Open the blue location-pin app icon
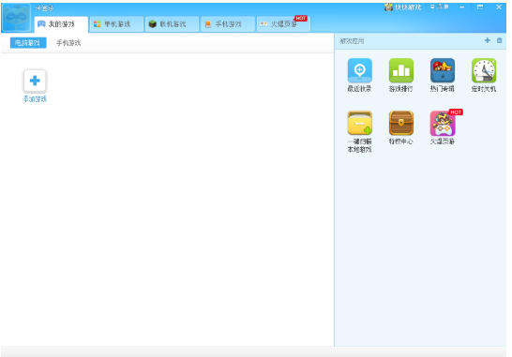 (359, 70)
